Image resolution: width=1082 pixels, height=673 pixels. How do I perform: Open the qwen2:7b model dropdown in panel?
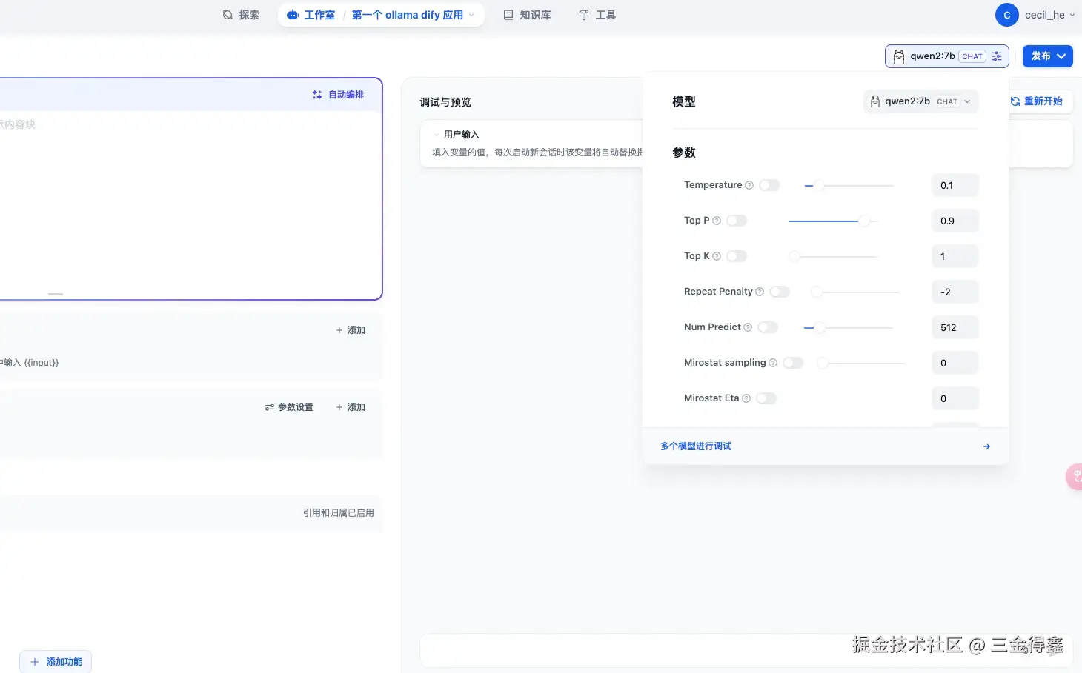click(920, 101)
